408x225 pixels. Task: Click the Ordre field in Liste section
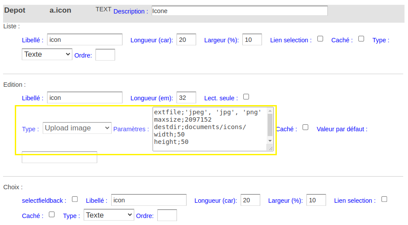coord(105,55)
